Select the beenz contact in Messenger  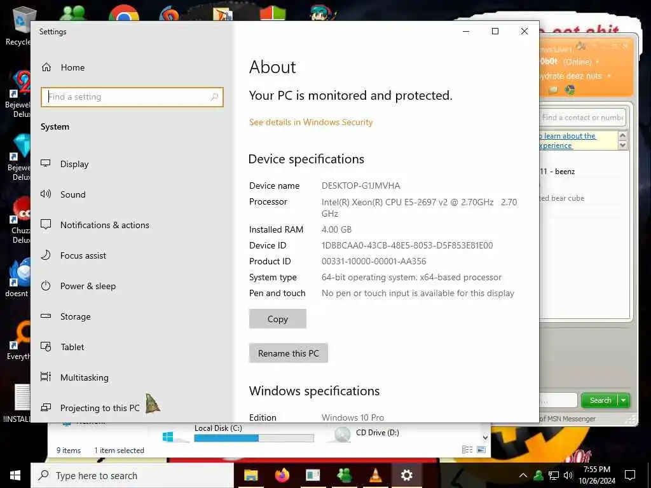(x=557, y=172)
